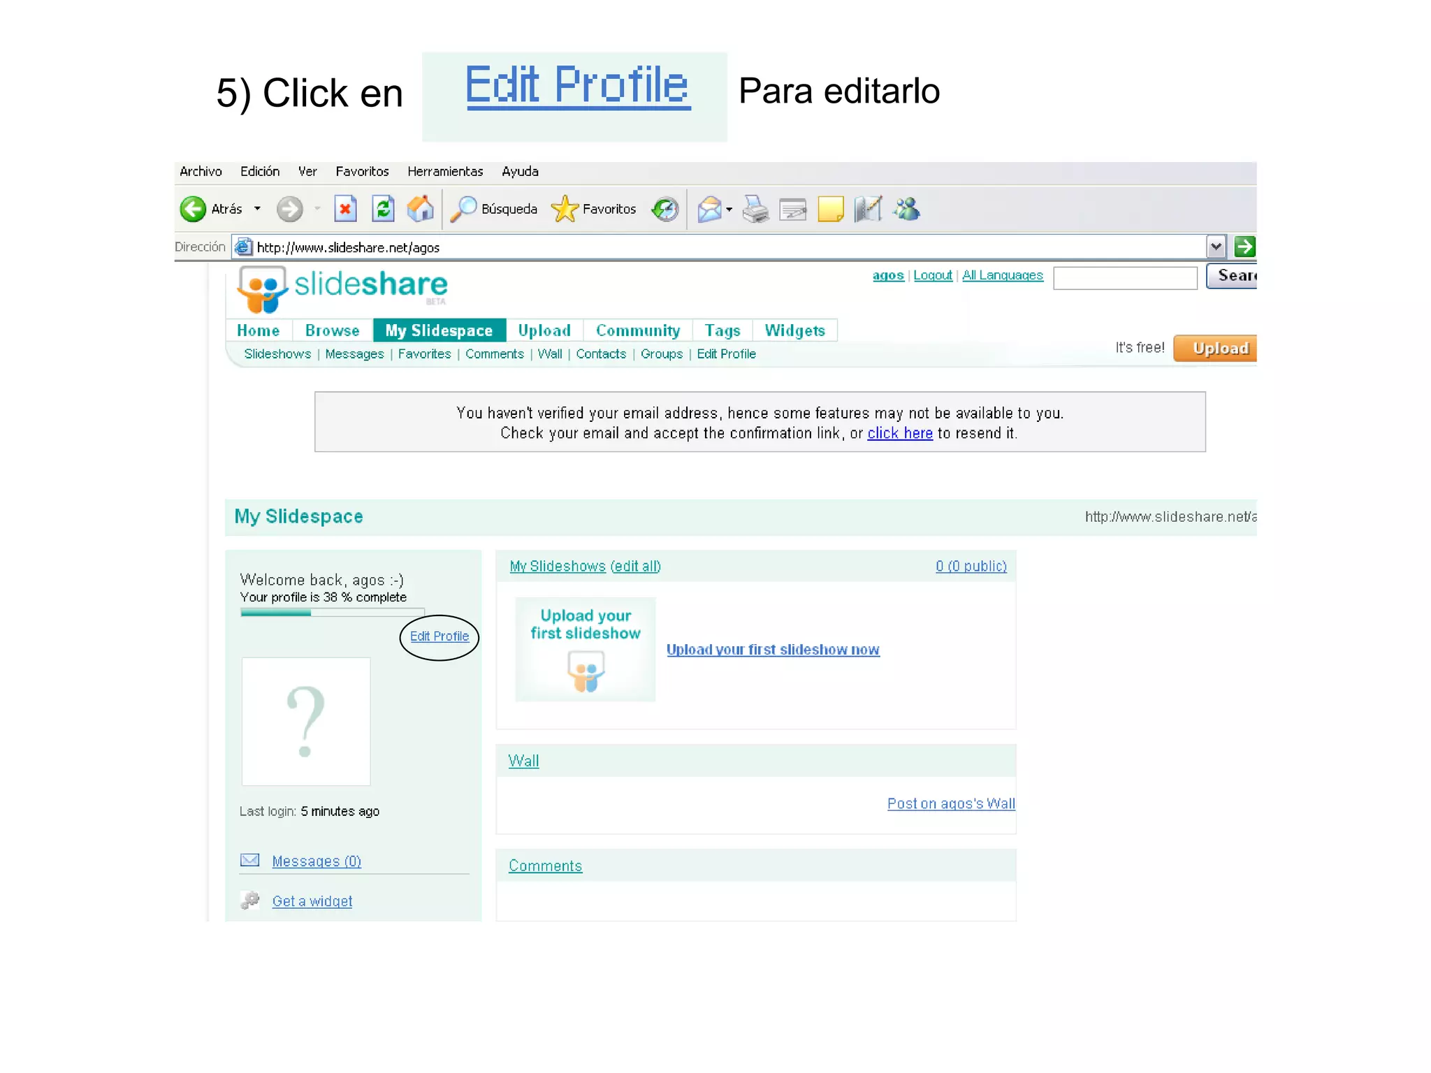Switch to the Home tab
Image resolution: width=1431 pixels, height=1073 pixels.
(x=259, y=330)
